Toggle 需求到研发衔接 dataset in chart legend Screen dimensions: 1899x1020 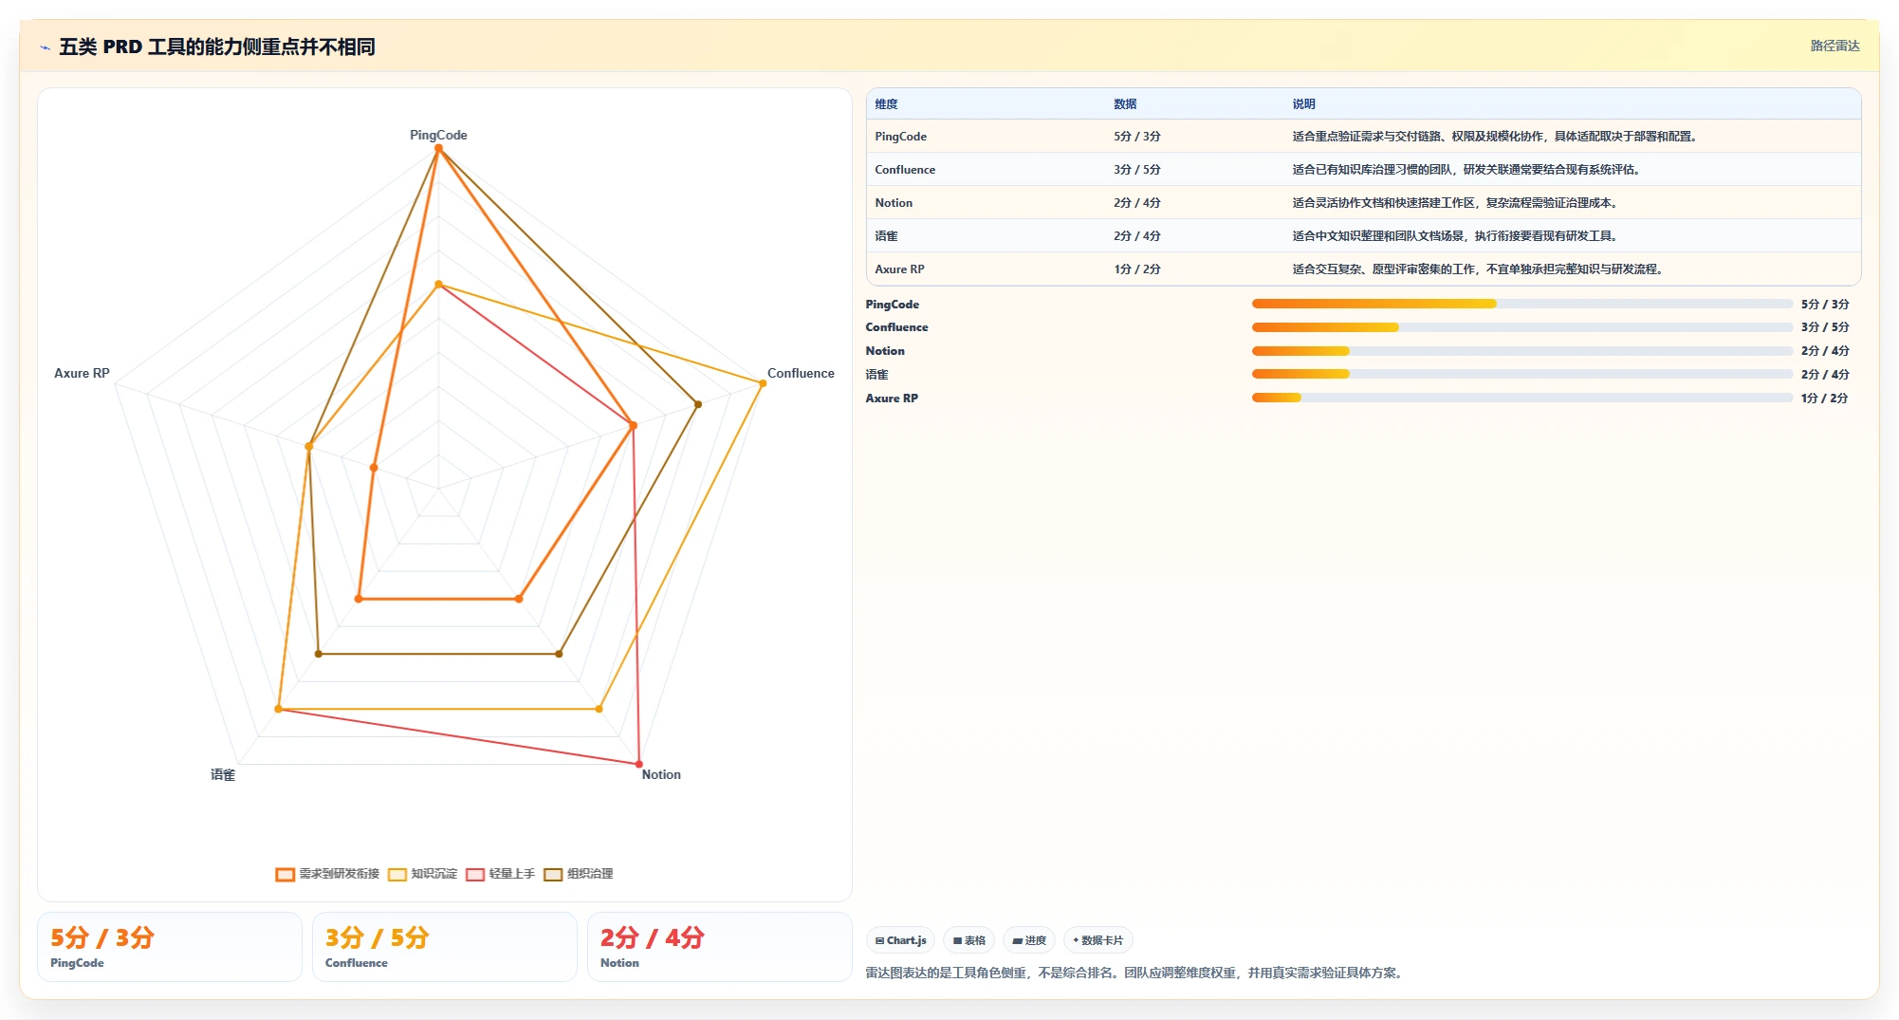tap(327, 874)
